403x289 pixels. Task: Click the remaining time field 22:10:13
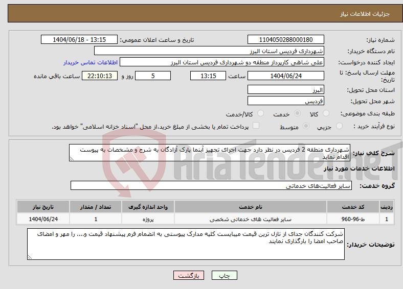click(100, 76)
